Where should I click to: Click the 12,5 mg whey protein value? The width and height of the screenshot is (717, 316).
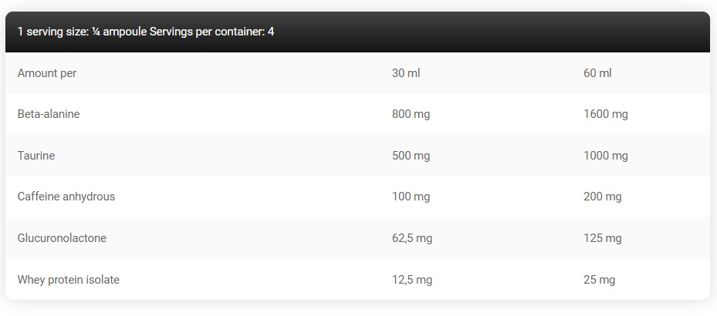tap(412, 280)
